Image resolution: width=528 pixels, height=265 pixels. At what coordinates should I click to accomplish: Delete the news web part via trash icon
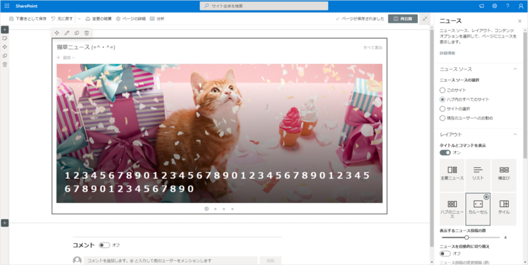click(x=86, y=33)
